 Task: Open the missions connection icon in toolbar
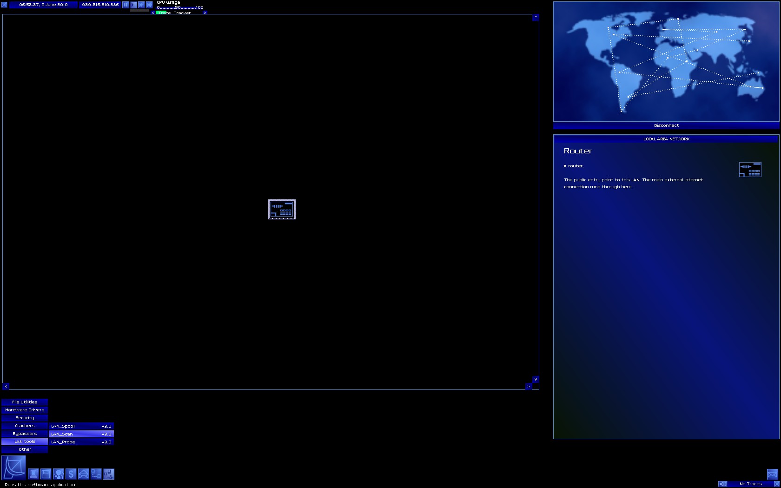point(96,474)
